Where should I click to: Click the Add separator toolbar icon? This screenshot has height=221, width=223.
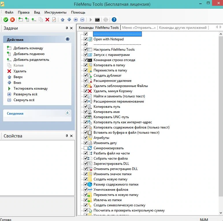34,20
